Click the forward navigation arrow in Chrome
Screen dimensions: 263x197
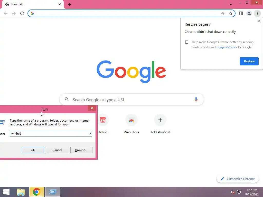click(14, 13)
